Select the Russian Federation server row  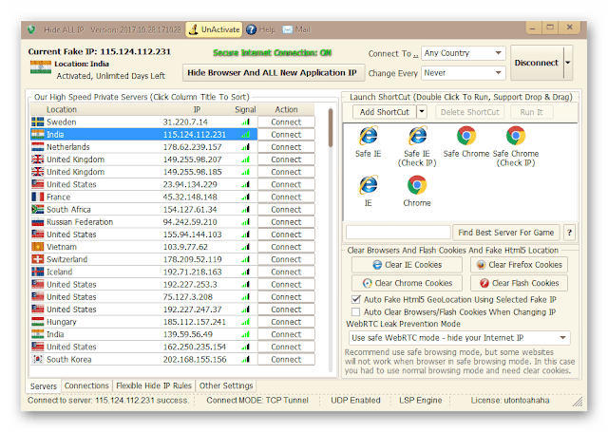coord(143,222)
